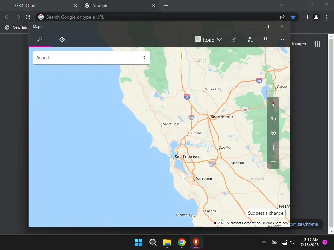Open a new Chrome tab with plus
Viewport: 334px width, 250px height.
coord(166,6)
